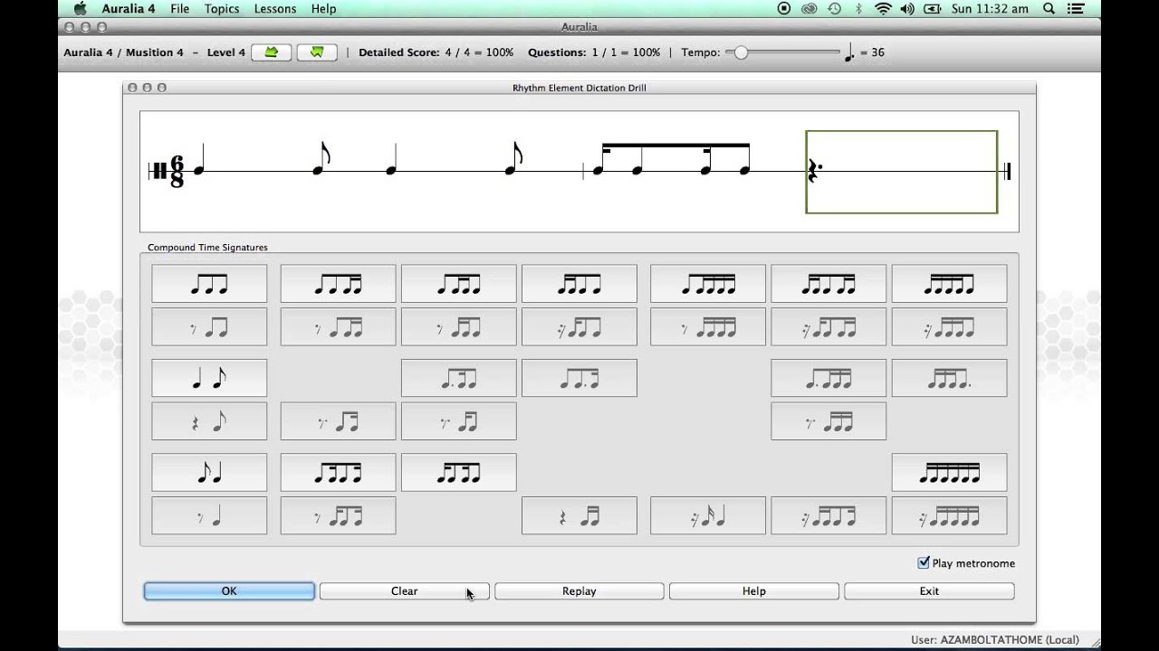1159x651 pixels.
Task: Select quarter rest plus two sixteenths rhythm
Action: click(579, 516)
